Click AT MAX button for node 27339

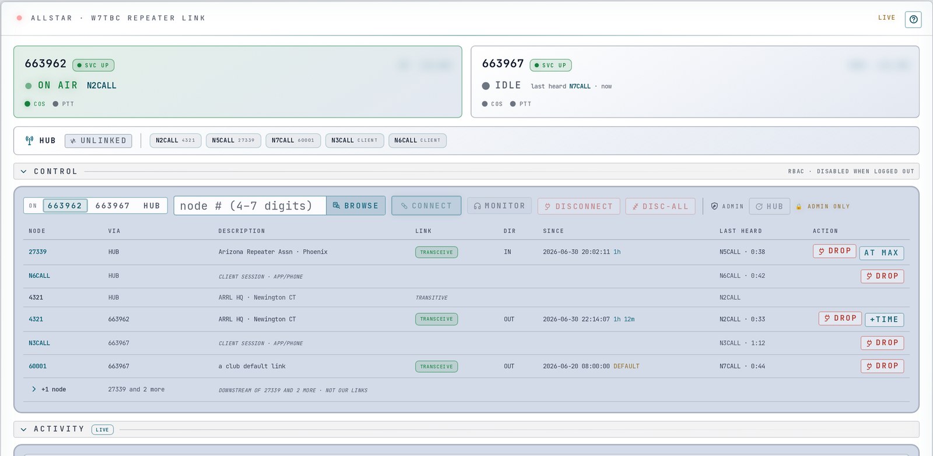tap(882, 253)
